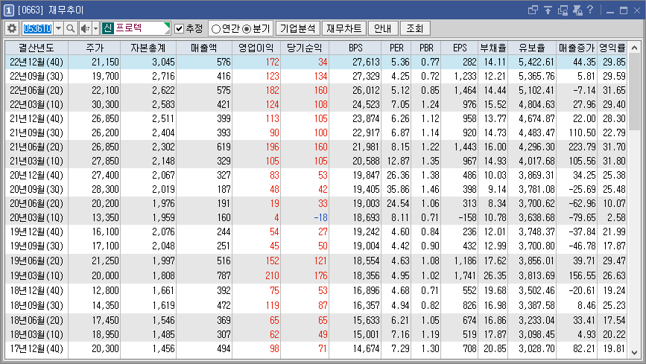Viewport: 646px width, 364px height.
Task: Click the BPS column header
Action: pos(355,48)
